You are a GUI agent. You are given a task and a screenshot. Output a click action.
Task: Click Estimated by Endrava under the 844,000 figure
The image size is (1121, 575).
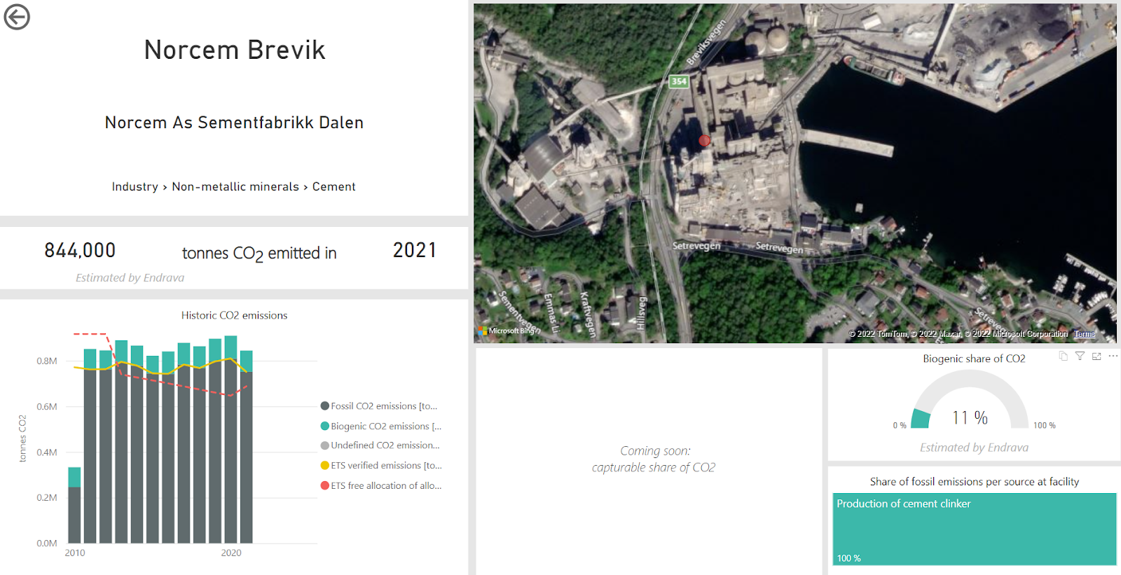(130, 278)
